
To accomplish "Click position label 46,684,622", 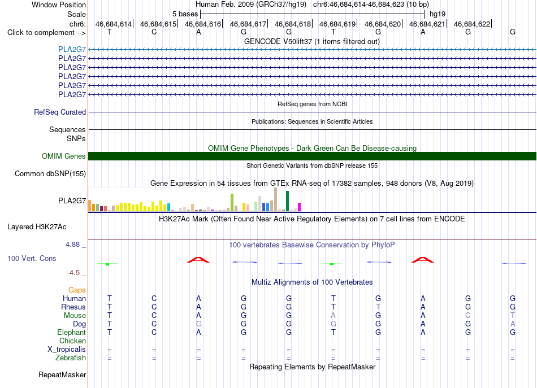I will click(472, 24).
